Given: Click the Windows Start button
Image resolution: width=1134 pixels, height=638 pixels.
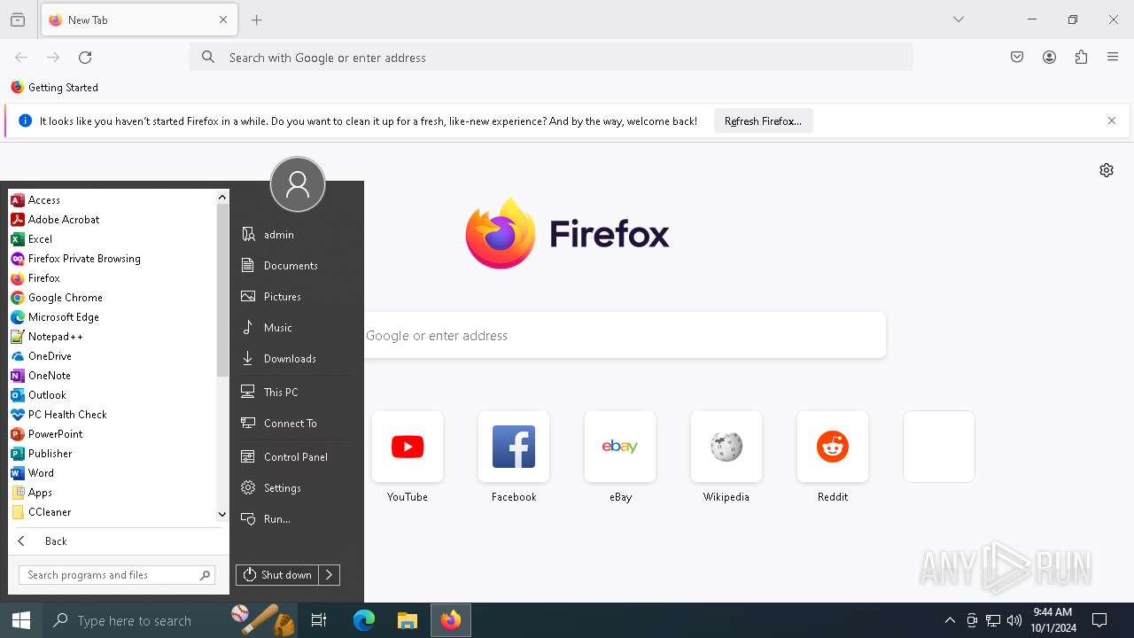Looking at the screenshot, I should click(x=21, y=620).
